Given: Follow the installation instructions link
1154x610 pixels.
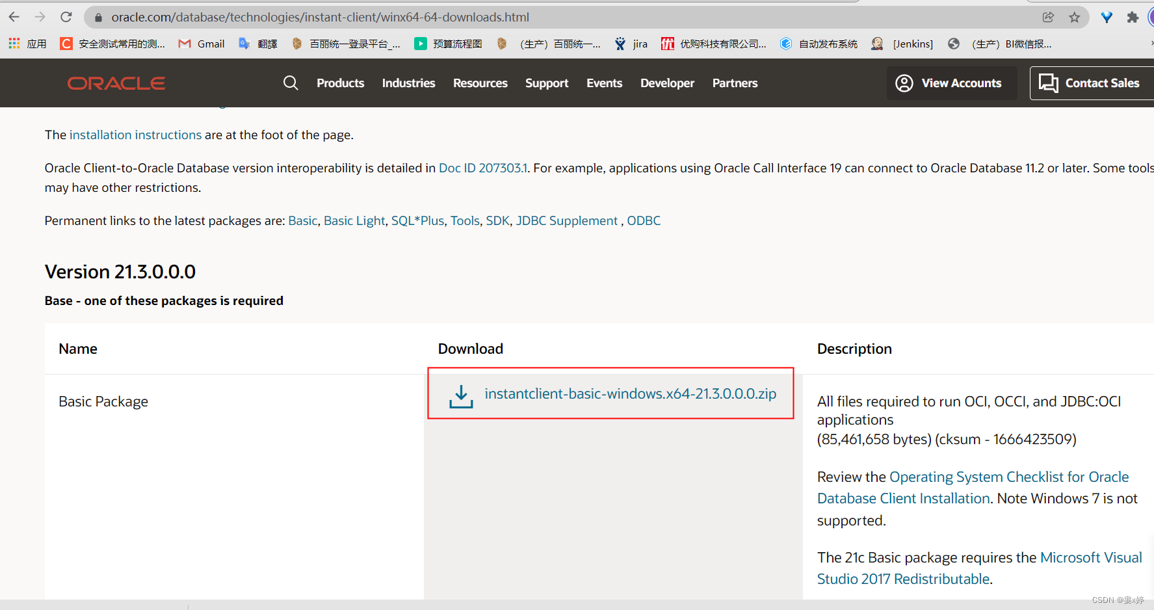Looking at the screenshot, I should pos(135,135).
